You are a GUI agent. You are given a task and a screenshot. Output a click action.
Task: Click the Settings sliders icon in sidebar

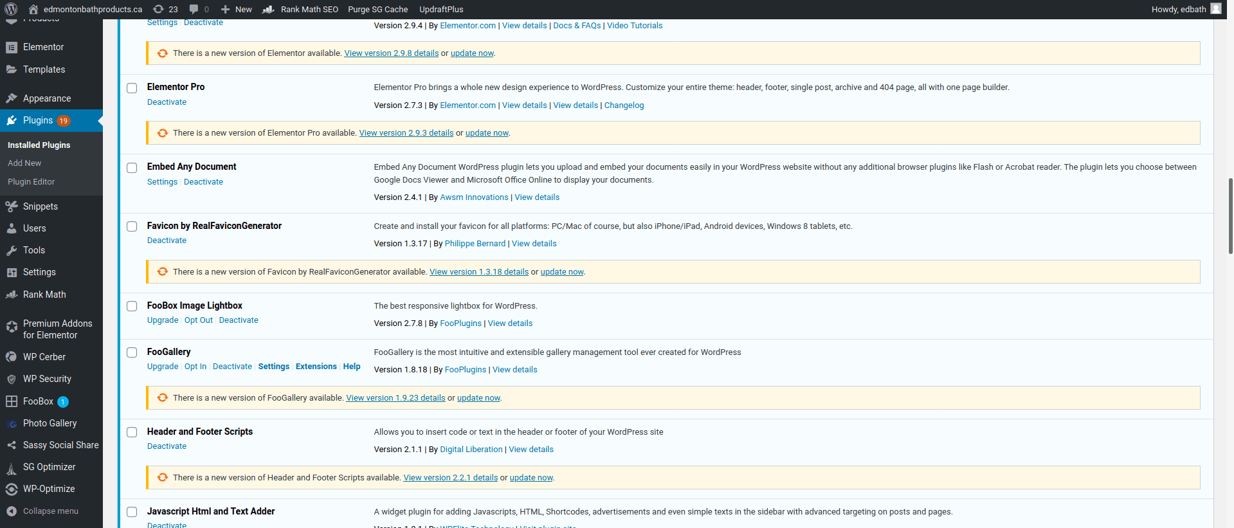12,272
